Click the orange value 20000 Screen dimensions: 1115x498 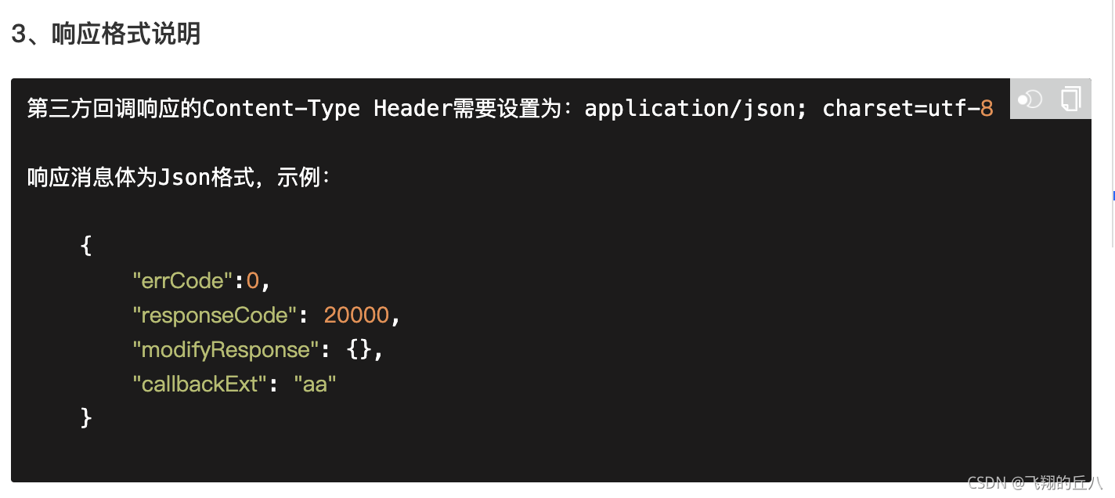click(356, 315)
